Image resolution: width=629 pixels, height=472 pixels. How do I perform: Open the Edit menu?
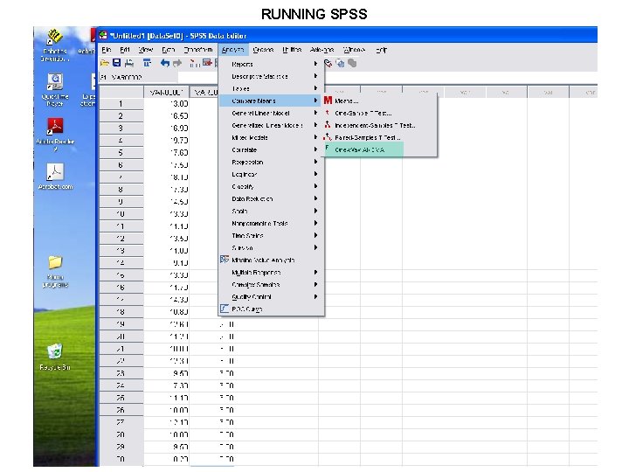[x=125, y=50]
